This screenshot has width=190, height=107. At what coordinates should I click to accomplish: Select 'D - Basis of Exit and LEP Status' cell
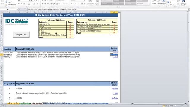click(x=93, y=31)
